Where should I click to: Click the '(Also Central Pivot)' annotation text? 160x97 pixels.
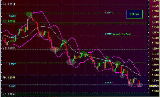(x=122, y=34)
